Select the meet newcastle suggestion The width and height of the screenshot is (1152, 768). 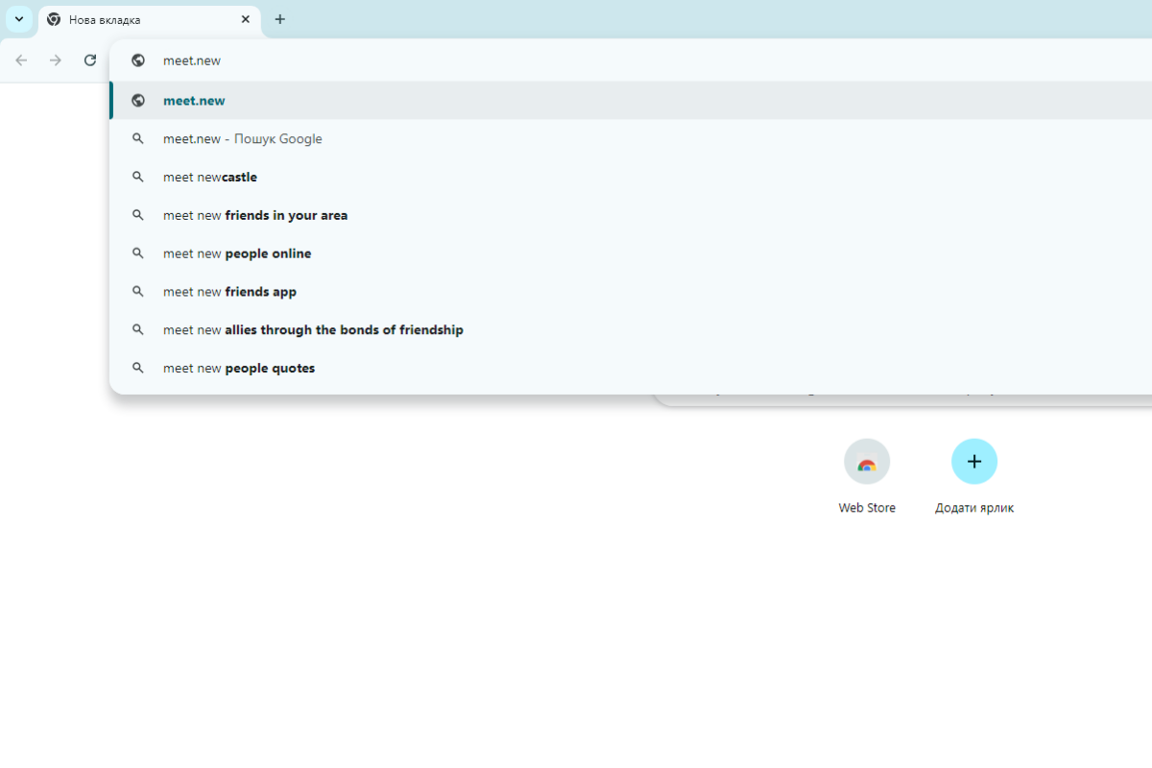(x=210, y=178)
